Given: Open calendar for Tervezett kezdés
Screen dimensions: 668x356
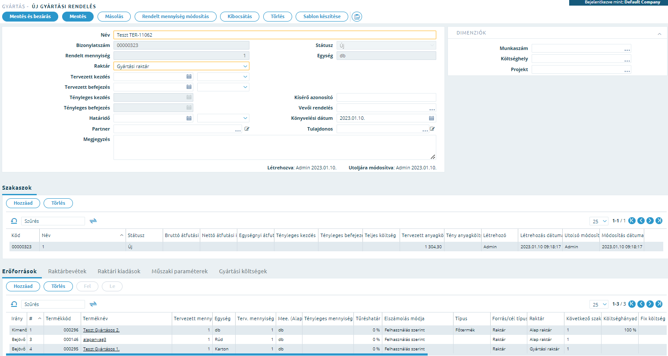Looking at the screenshot, I should [x=189, y=77].
